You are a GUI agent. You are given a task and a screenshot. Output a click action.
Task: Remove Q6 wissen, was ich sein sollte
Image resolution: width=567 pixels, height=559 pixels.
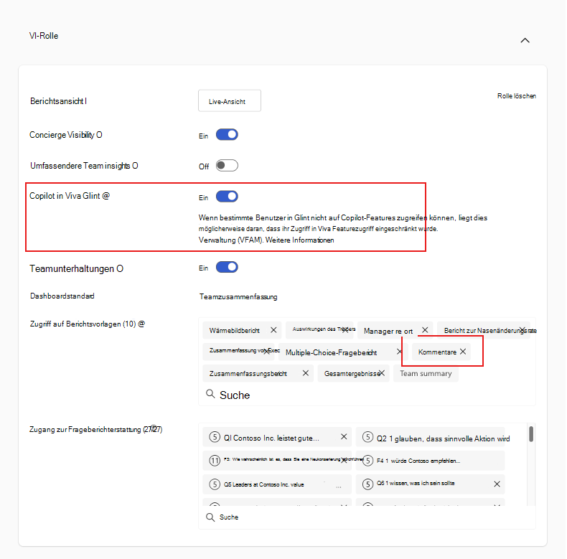click(x=497, y=484)
